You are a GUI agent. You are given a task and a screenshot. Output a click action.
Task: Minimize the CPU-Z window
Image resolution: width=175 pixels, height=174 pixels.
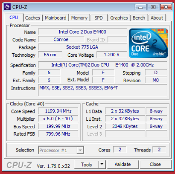pos(140,7)
